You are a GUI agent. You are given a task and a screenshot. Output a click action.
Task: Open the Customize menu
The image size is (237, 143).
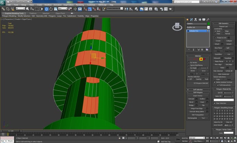[91, 5]
